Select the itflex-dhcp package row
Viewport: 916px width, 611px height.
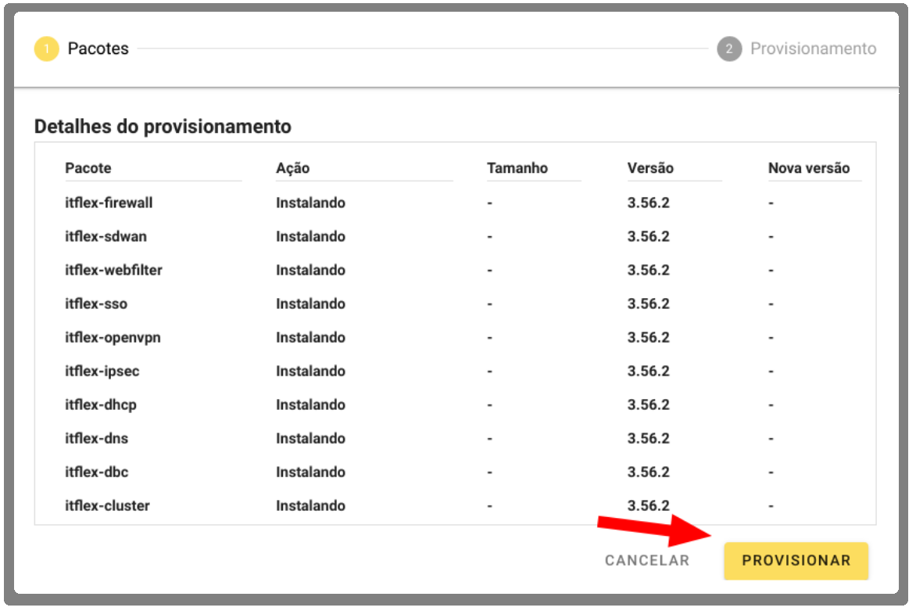[456, 404]
